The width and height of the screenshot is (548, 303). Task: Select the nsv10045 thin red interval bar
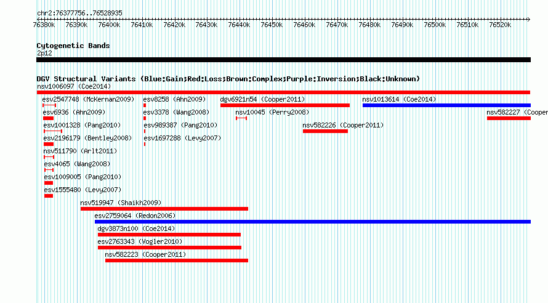tap(241, 118)
